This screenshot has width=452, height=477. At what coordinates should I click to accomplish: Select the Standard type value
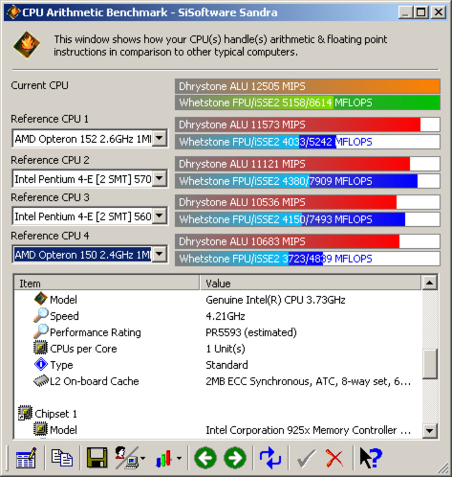click(227, 365)
